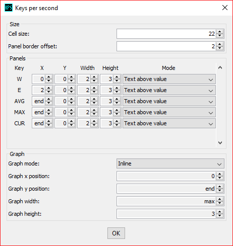
Task: Confirm settings with OK button
Action: [116, 233]
